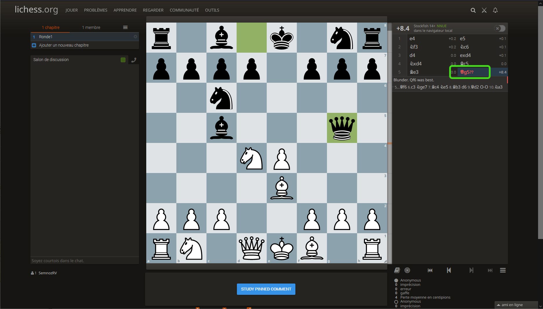The width and height of the screenshot is (543, 309).
Task: Switch to the 1 membre tab
Action: click(91, 27)
